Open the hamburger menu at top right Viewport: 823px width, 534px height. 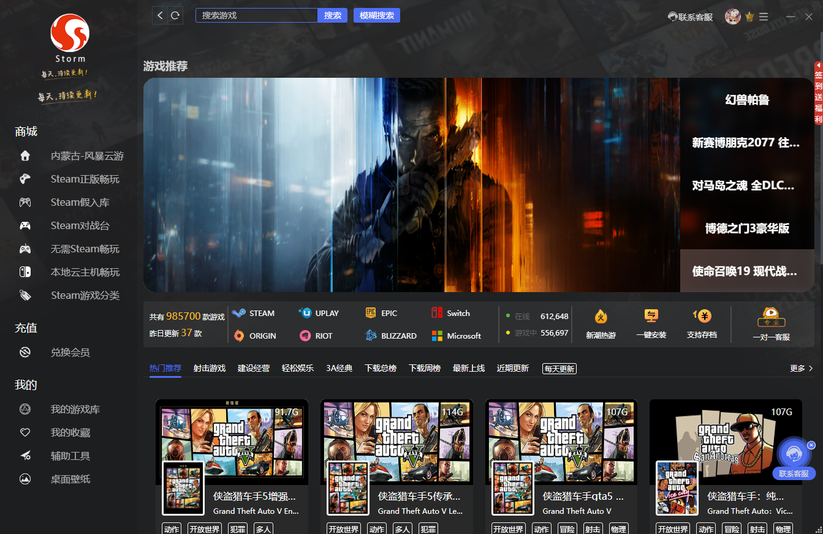764,17
